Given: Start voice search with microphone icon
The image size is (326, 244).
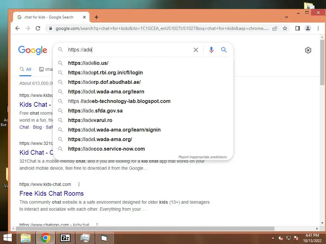Looking at the screenshot, I should coord(211,50).
